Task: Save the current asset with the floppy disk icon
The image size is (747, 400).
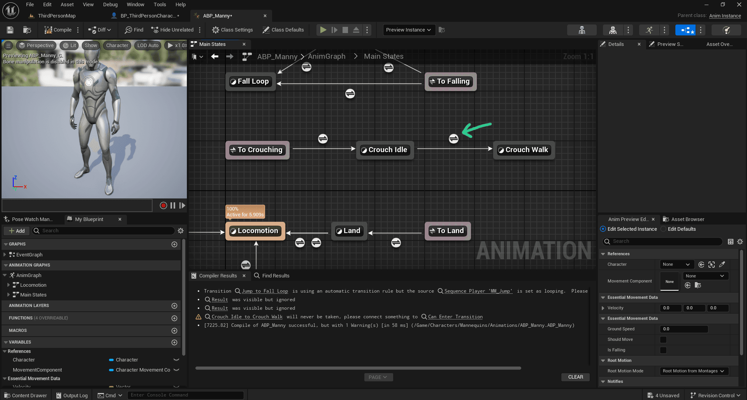Action: coord(10,30)
